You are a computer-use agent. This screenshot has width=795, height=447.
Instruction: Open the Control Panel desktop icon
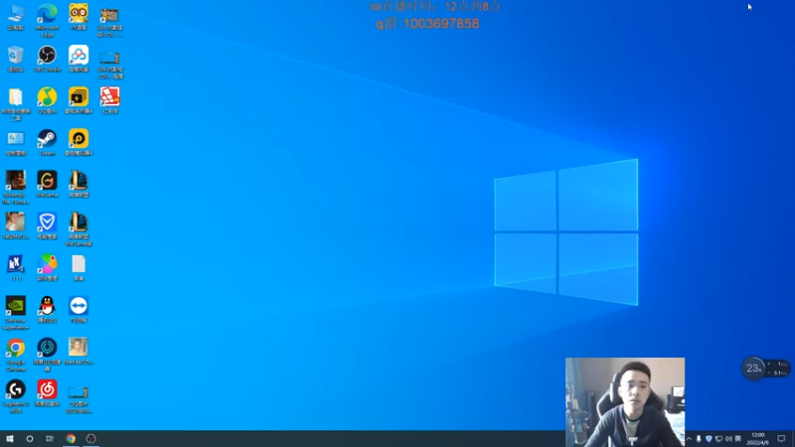point(16,143)
